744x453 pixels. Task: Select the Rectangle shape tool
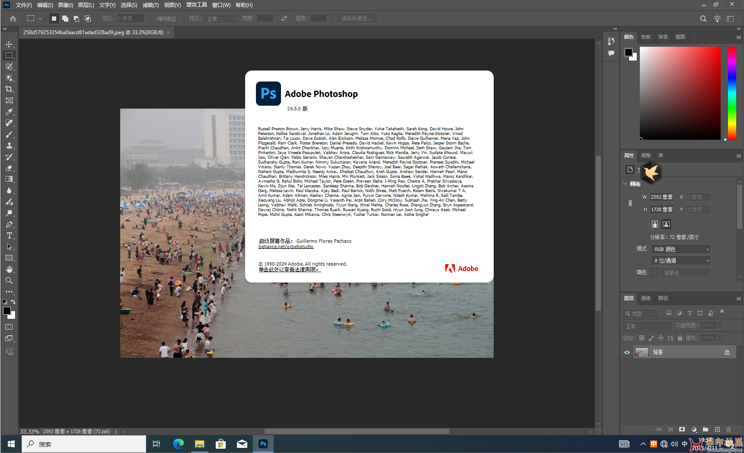[x=9, y=258]
